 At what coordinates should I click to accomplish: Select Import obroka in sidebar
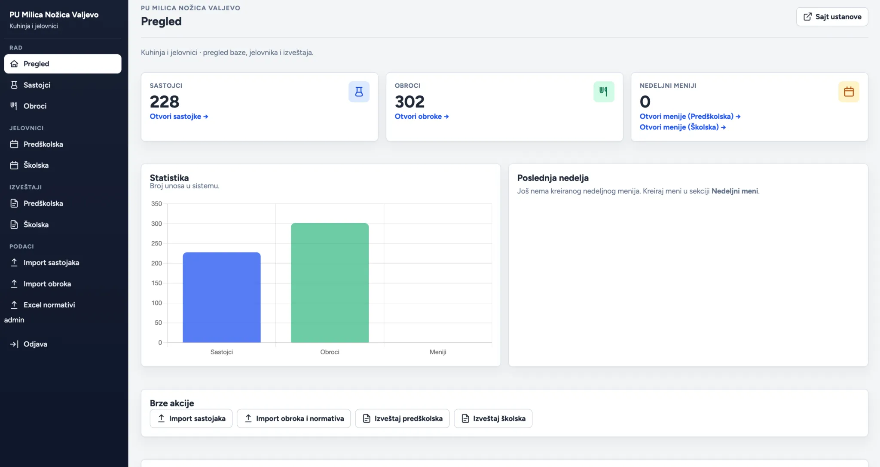63,283
